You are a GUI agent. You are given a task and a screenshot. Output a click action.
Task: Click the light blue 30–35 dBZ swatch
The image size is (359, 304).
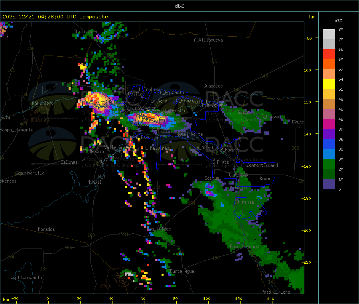coord(329,154)
